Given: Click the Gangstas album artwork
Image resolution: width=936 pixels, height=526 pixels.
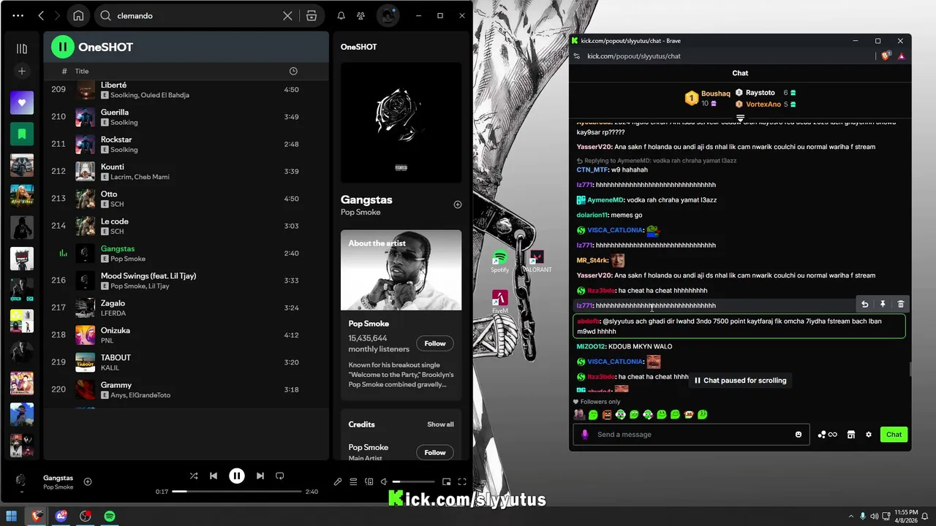Looking at the screenshot, I should [401, 123].
